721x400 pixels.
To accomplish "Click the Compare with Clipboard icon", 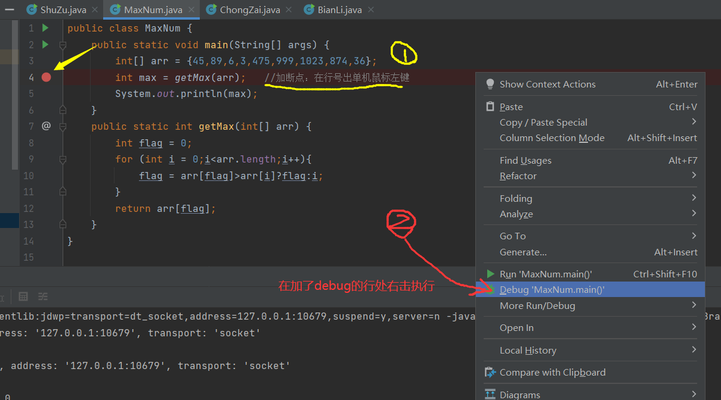I will point(490,373).
